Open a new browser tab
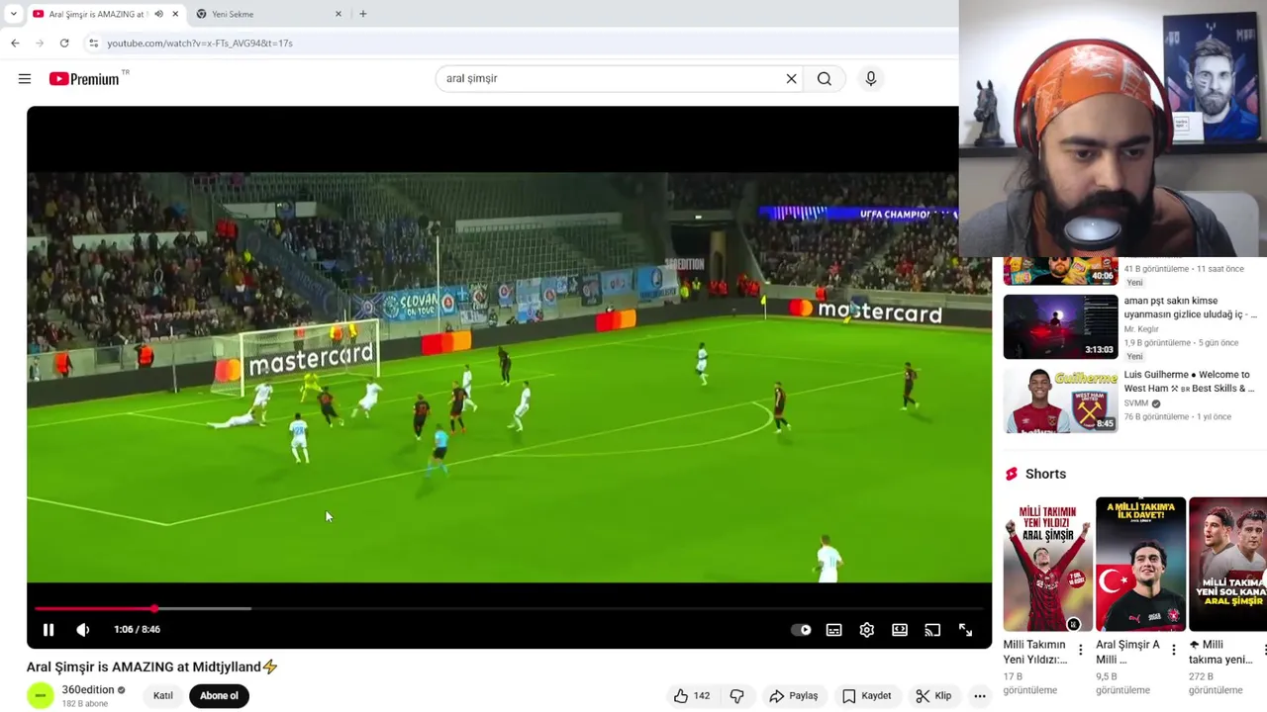Image resolution: width=1267 pixels, height=712 pixels. click(363, 14)
